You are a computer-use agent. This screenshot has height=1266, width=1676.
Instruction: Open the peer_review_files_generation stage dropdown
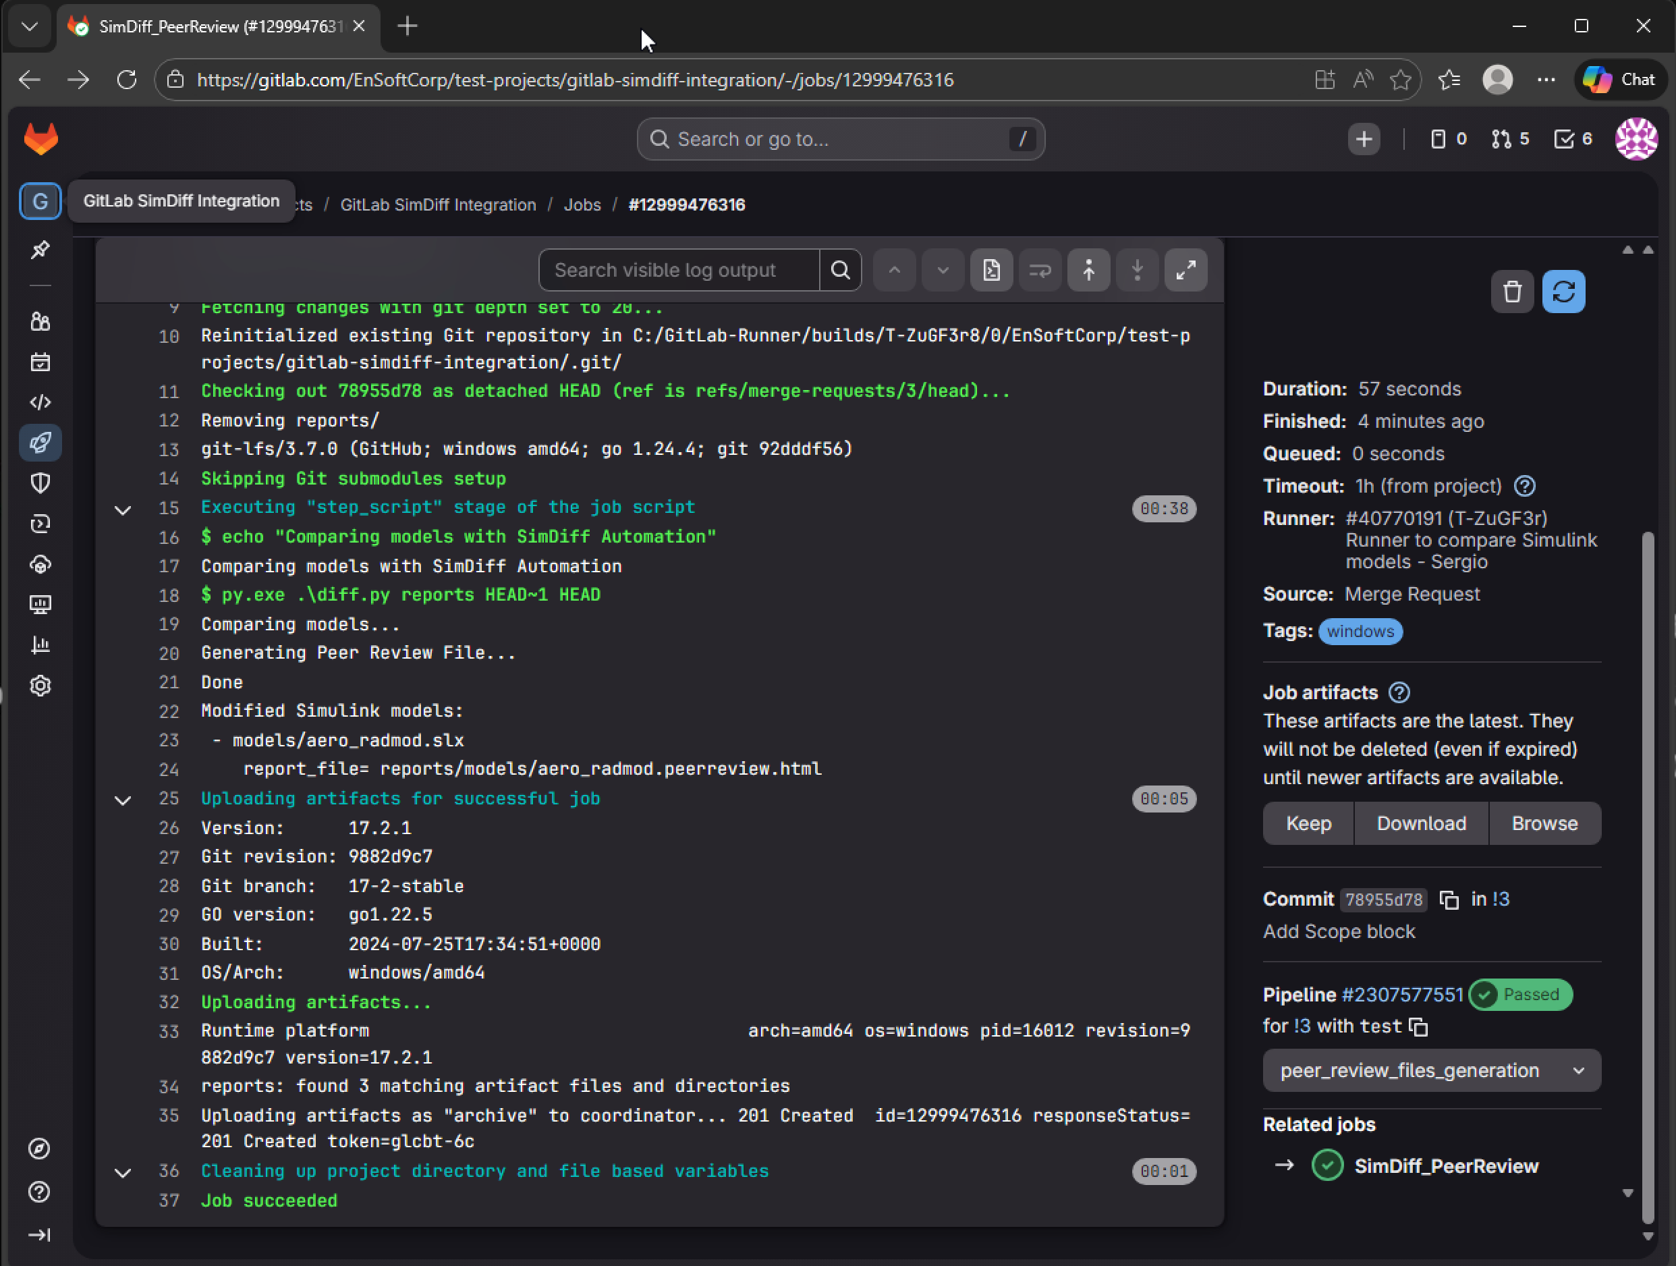[x=1431, y=1070]
